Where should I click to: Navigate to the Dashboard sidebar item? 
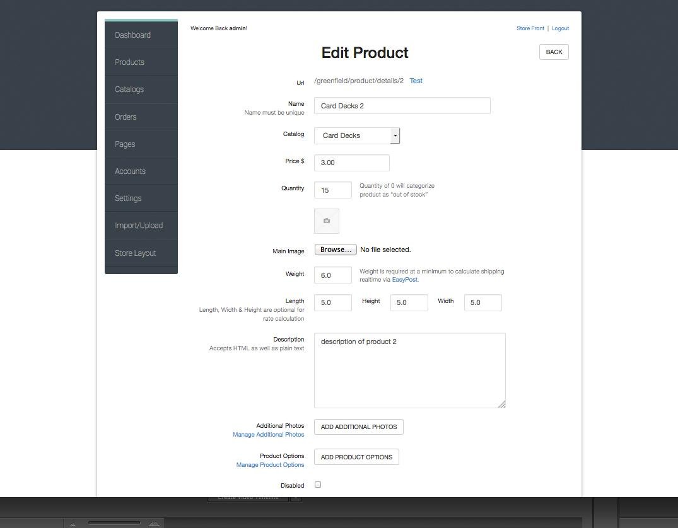click(133, 35)
